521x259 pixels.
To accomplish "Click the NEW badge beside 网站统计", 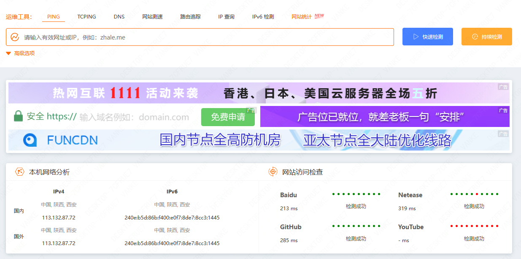I will (319, 16).
